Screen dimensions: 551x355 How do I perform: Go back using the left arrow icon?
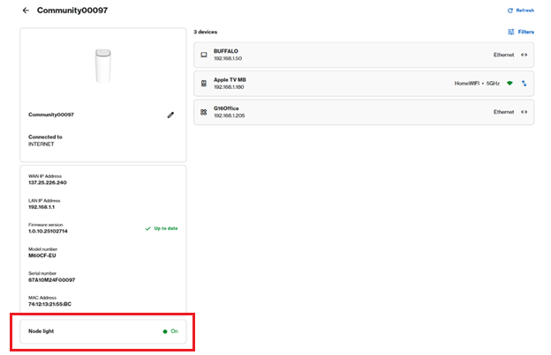tap(26, 11)
